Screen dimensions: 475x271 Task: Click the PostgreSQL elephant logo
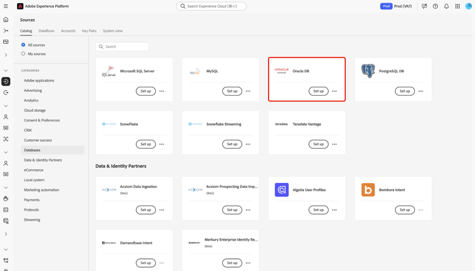368,71
